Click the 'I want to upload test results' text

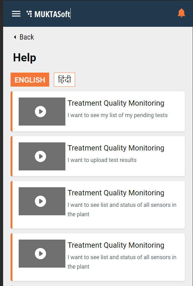coord(102,160)
